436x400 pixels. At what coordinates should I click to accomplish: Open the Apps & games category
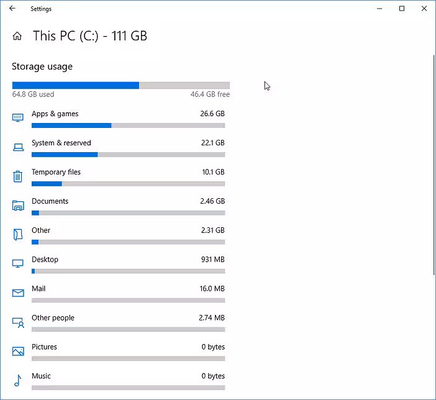point(55,114)
